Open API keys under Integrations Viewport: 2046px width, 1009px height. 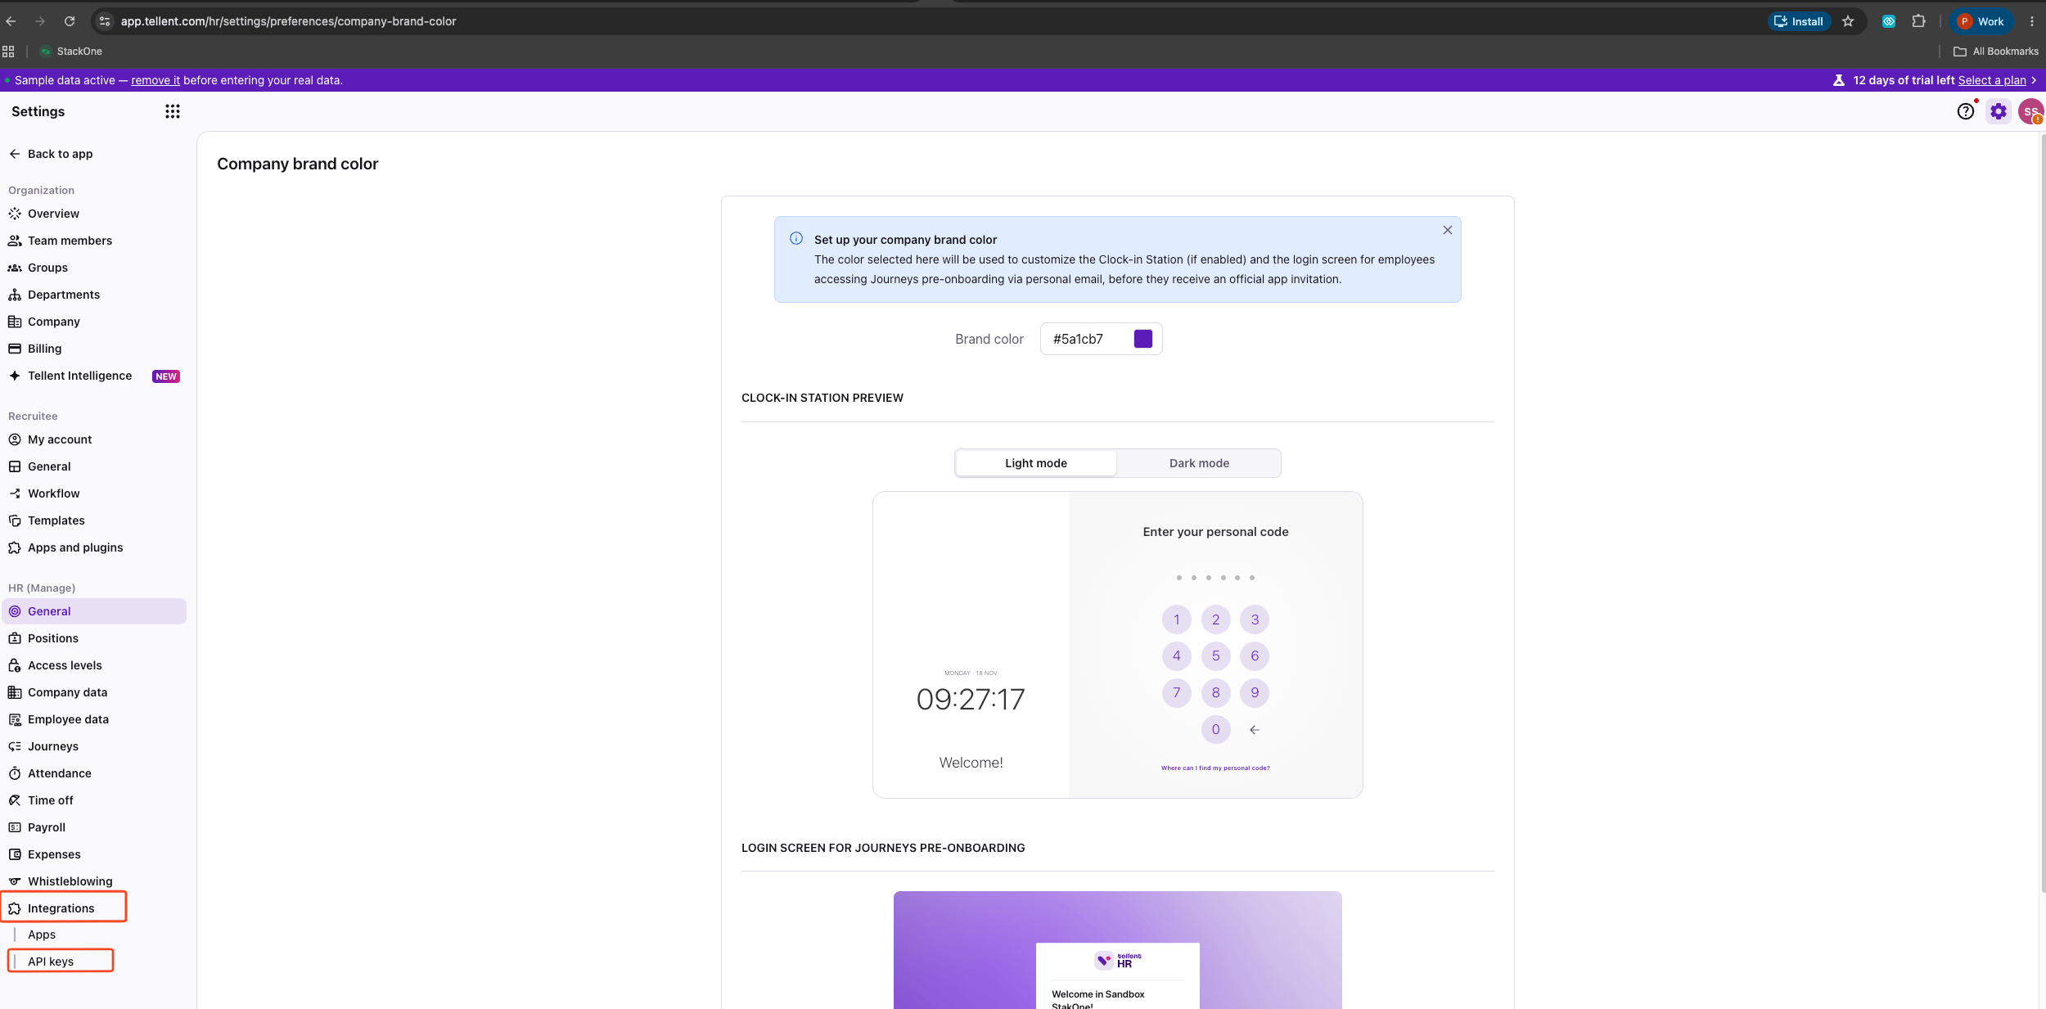51,962
